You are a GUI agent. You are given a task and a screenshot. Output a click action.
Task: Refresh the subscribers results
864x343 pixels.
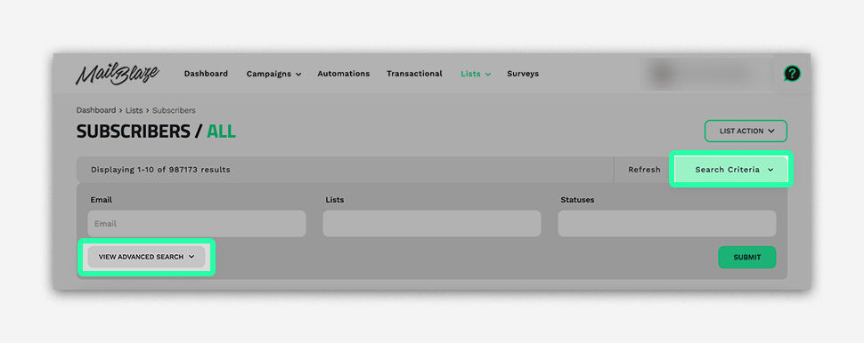pos(644,170)
